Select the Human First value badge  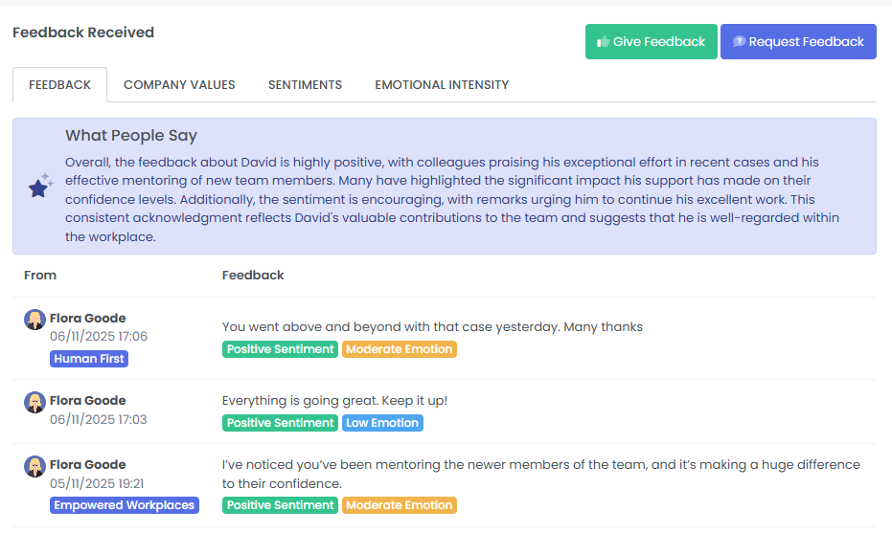click(88, 358)
